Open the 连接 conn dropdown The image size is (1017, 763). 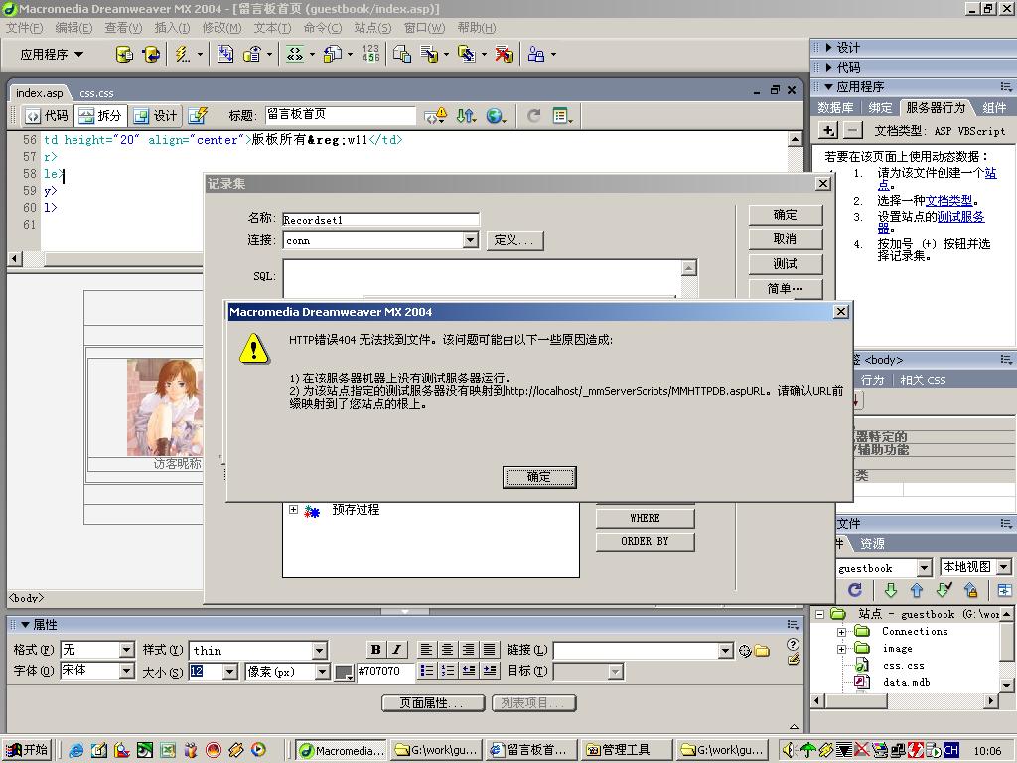[x=471, y=240]
